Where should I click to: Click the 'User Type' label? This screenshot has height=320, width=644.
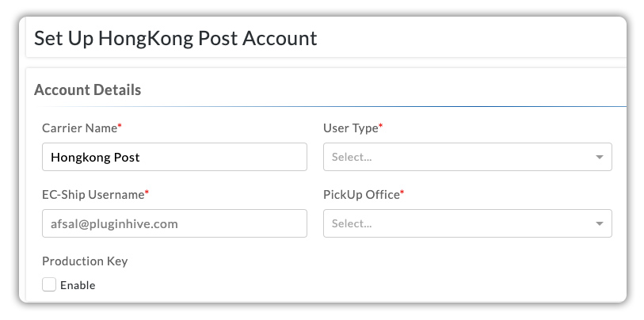pos(350,128)
